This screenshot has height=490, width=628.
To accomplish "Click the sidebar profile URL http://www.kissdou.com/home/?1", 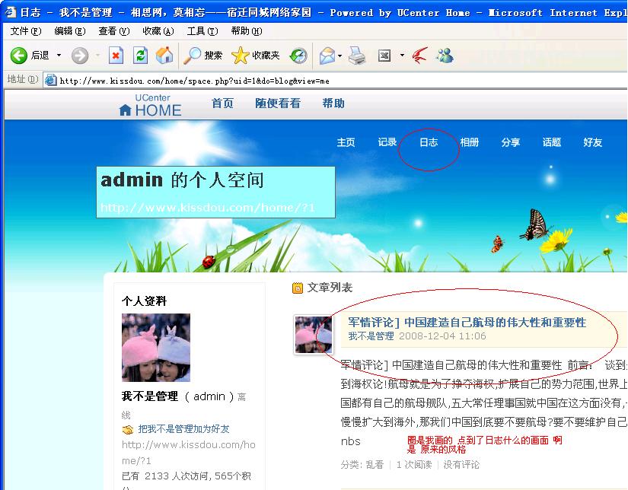I will coord(188,453).
